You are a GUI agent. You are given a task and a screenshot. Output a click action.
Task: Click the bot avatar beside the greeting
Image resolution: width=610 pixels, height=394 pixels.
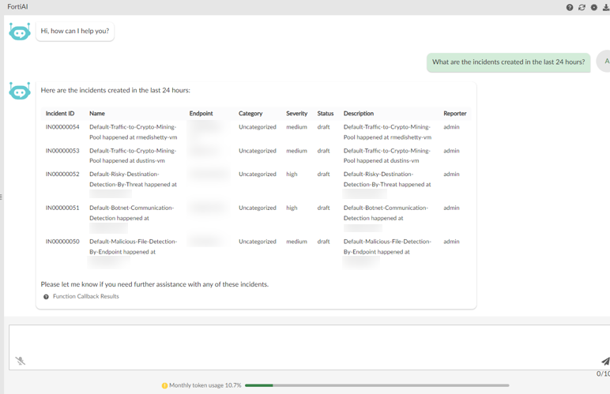click(x=20, y=32)
